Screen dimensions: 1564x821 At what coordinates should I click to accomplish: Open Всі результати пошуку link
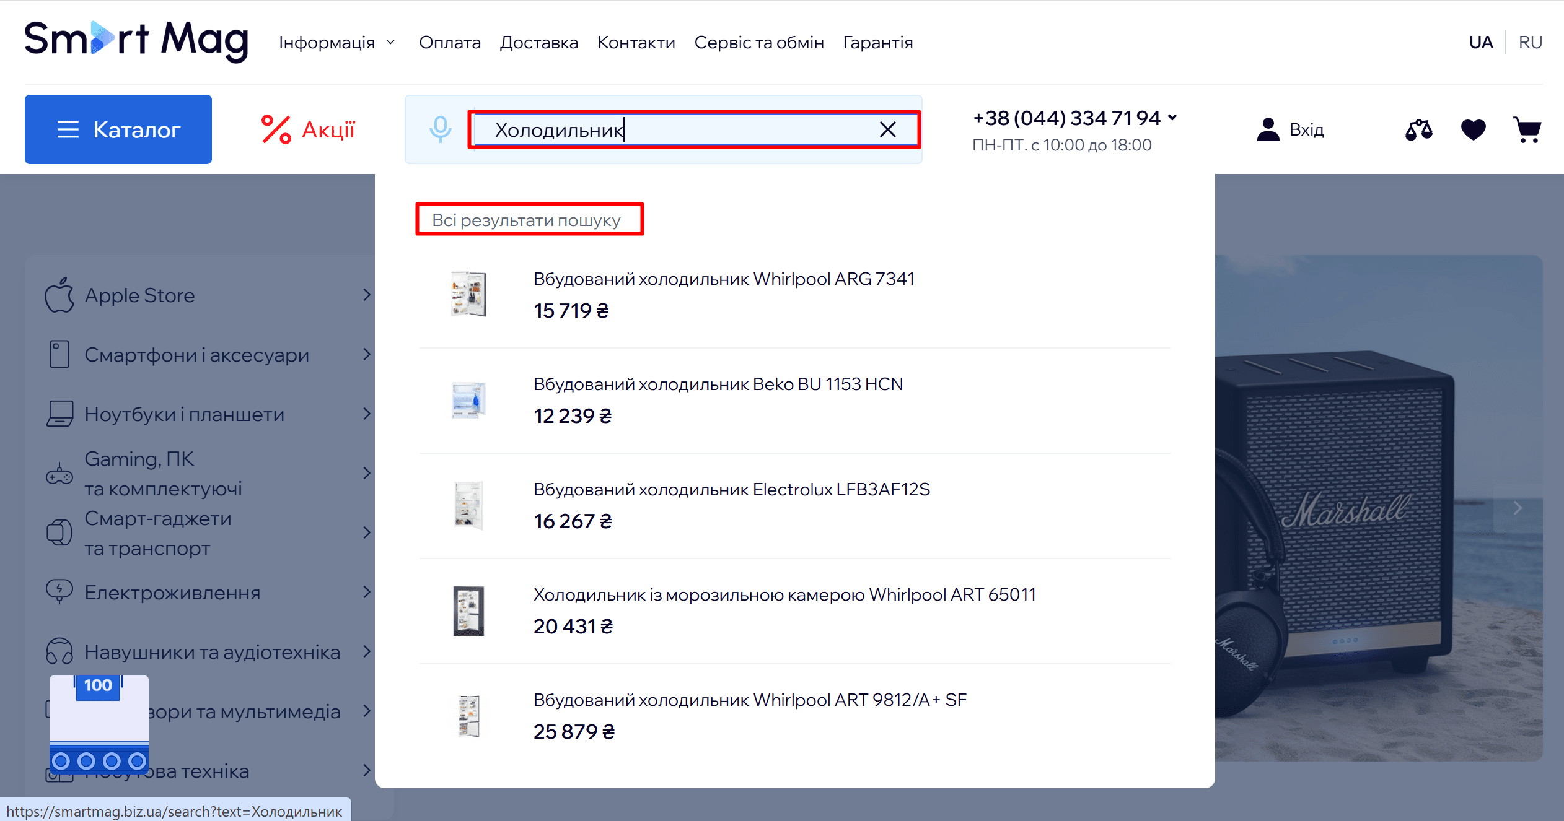[x=526, y=220]
